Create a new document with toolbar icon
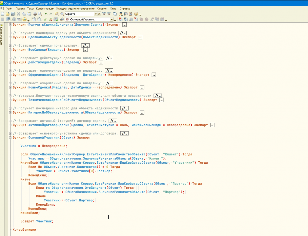This screenshot has height=236, width=308. (x=2, y=14)
